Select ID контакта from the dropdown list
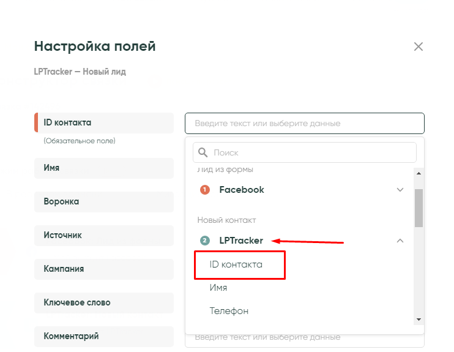 [x=236, y=264]
